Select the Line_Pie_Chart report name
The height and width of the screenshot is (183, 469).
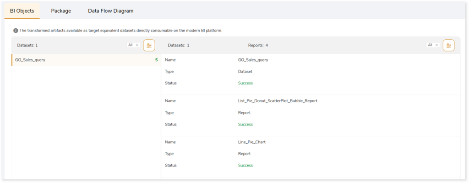point(252,142)
